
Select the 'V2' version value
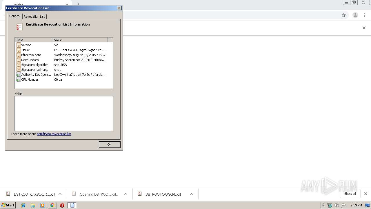click(x=56, y=45)
